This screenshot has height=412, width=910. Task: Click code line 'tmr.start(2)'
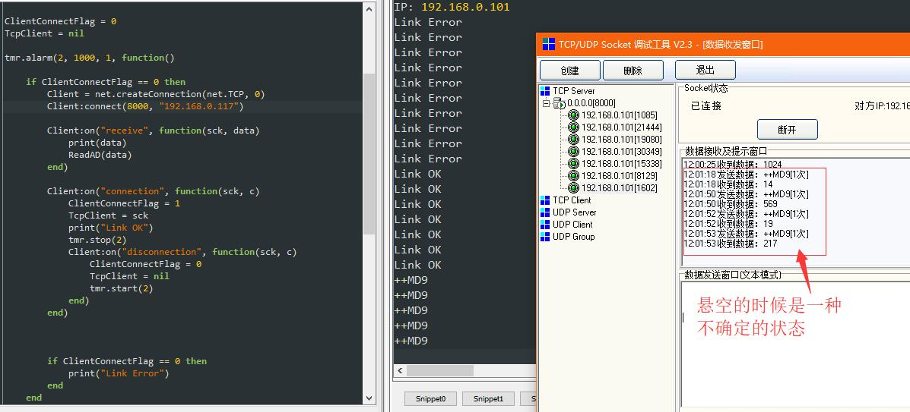(122, 288)
